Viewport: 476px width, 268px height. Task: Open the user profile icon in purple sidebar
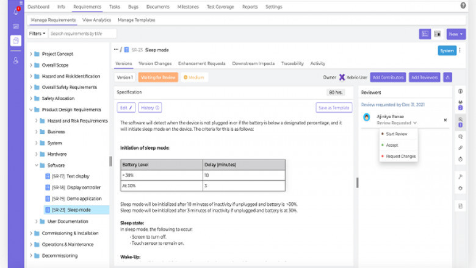click(16, 60)
